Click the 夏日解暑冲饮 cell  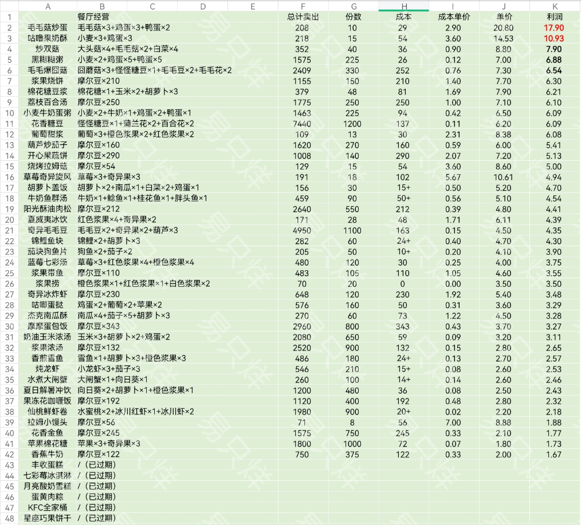tap(48, 390)
